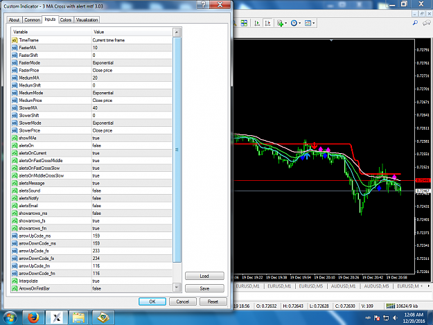Viewport: 433px width, 325px height.
Task: Click the Windows Start orb
Action: [x=10, y=317]
